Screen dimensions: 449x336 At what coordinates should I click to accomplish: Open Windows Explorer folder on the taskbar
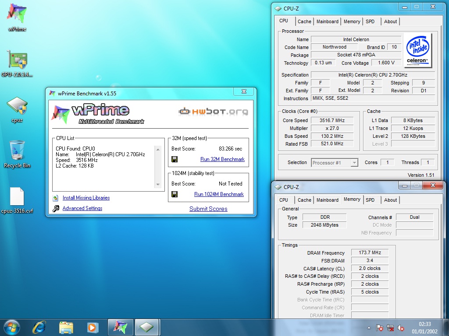(66, 327)
